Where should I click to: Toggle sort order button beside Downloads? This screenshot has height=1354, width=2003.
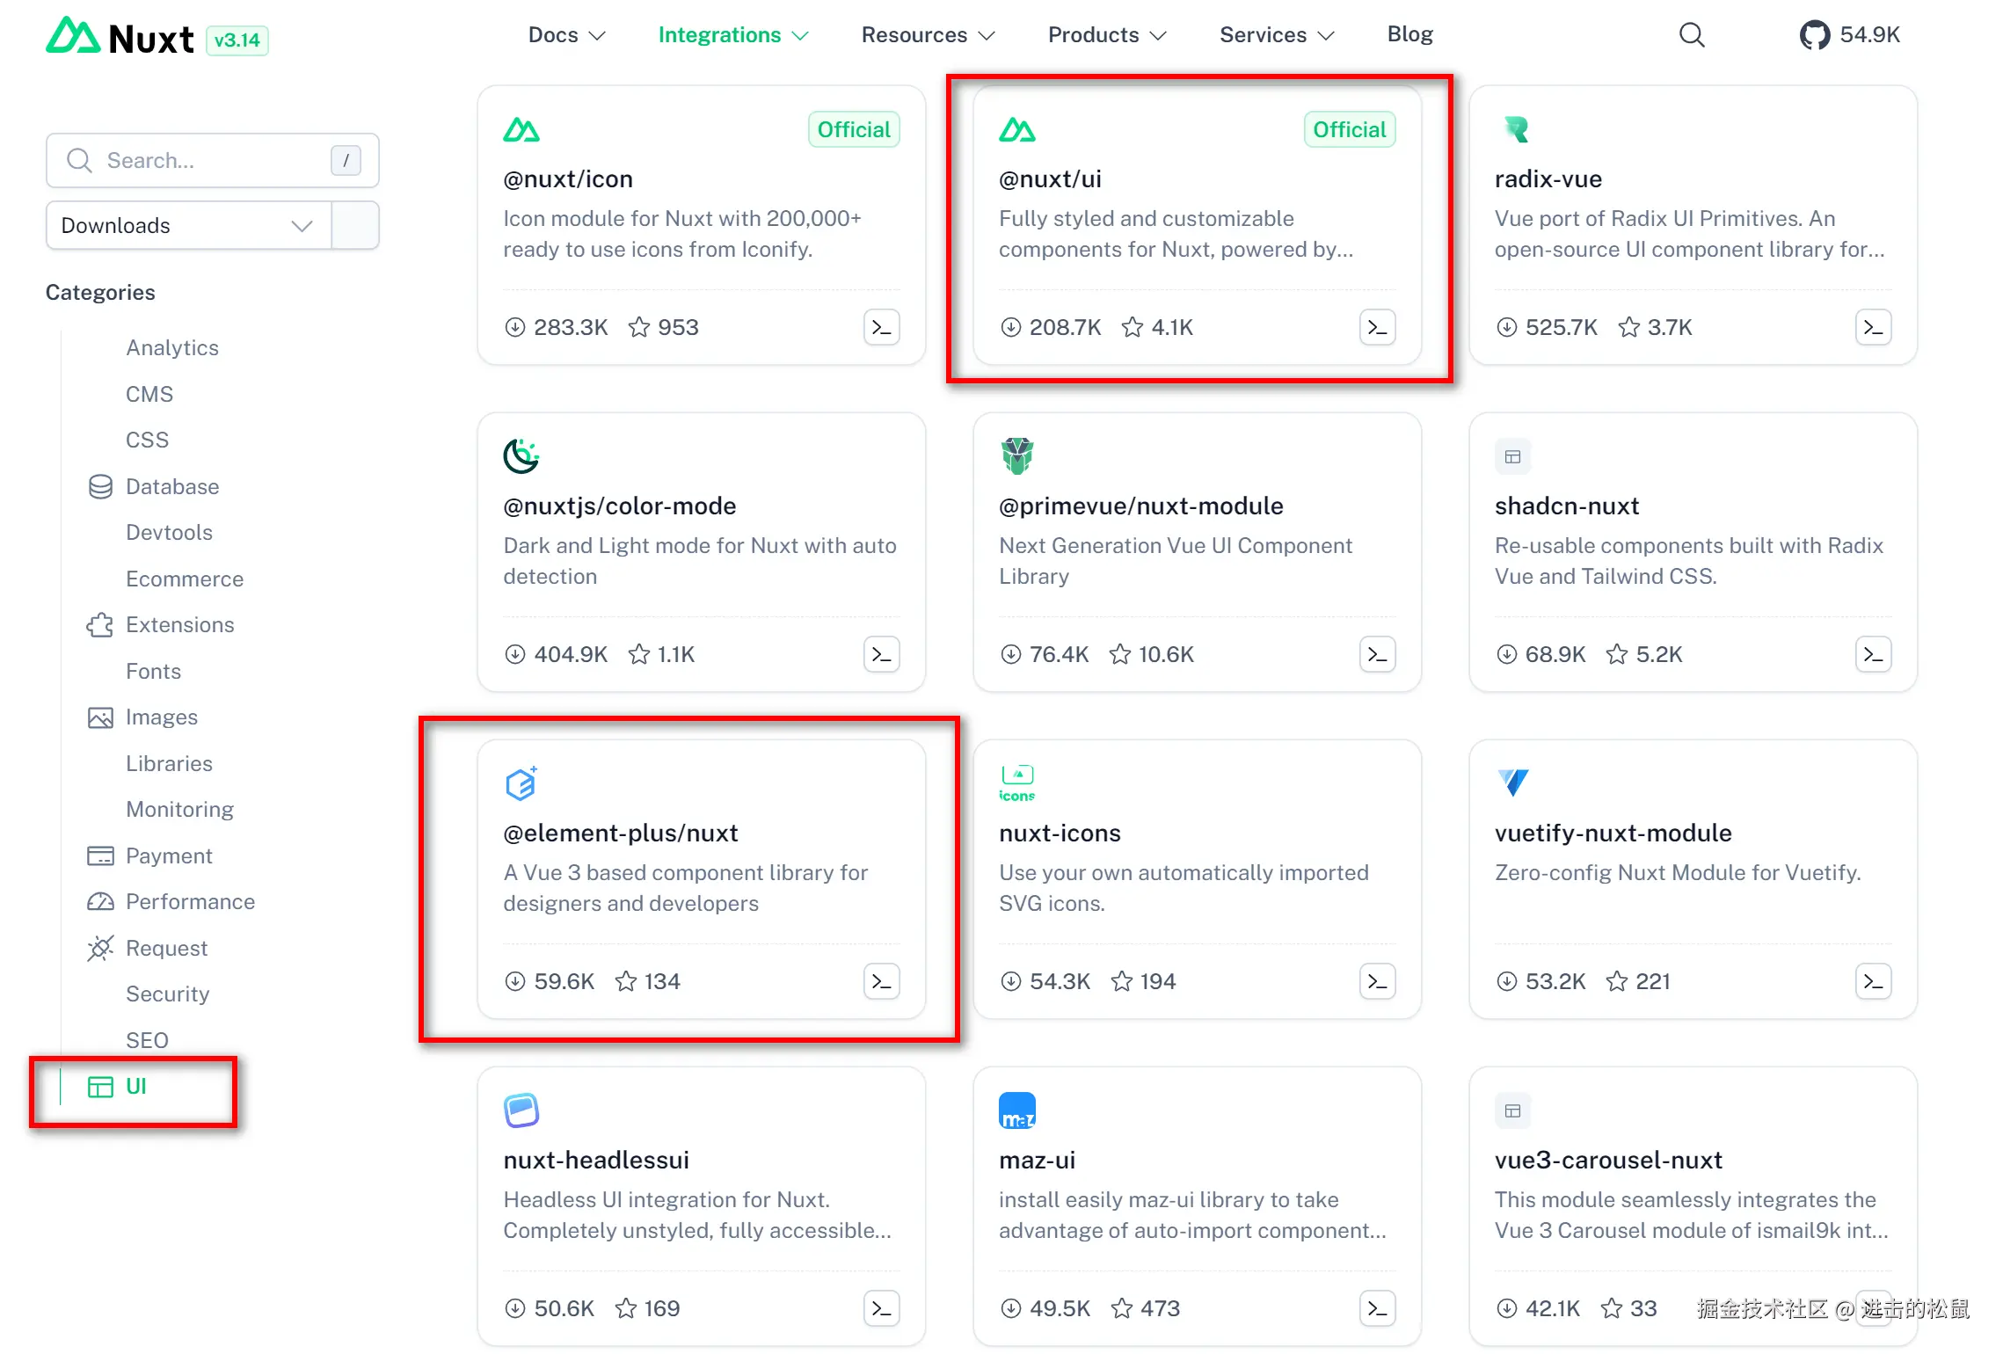[355, 225]
